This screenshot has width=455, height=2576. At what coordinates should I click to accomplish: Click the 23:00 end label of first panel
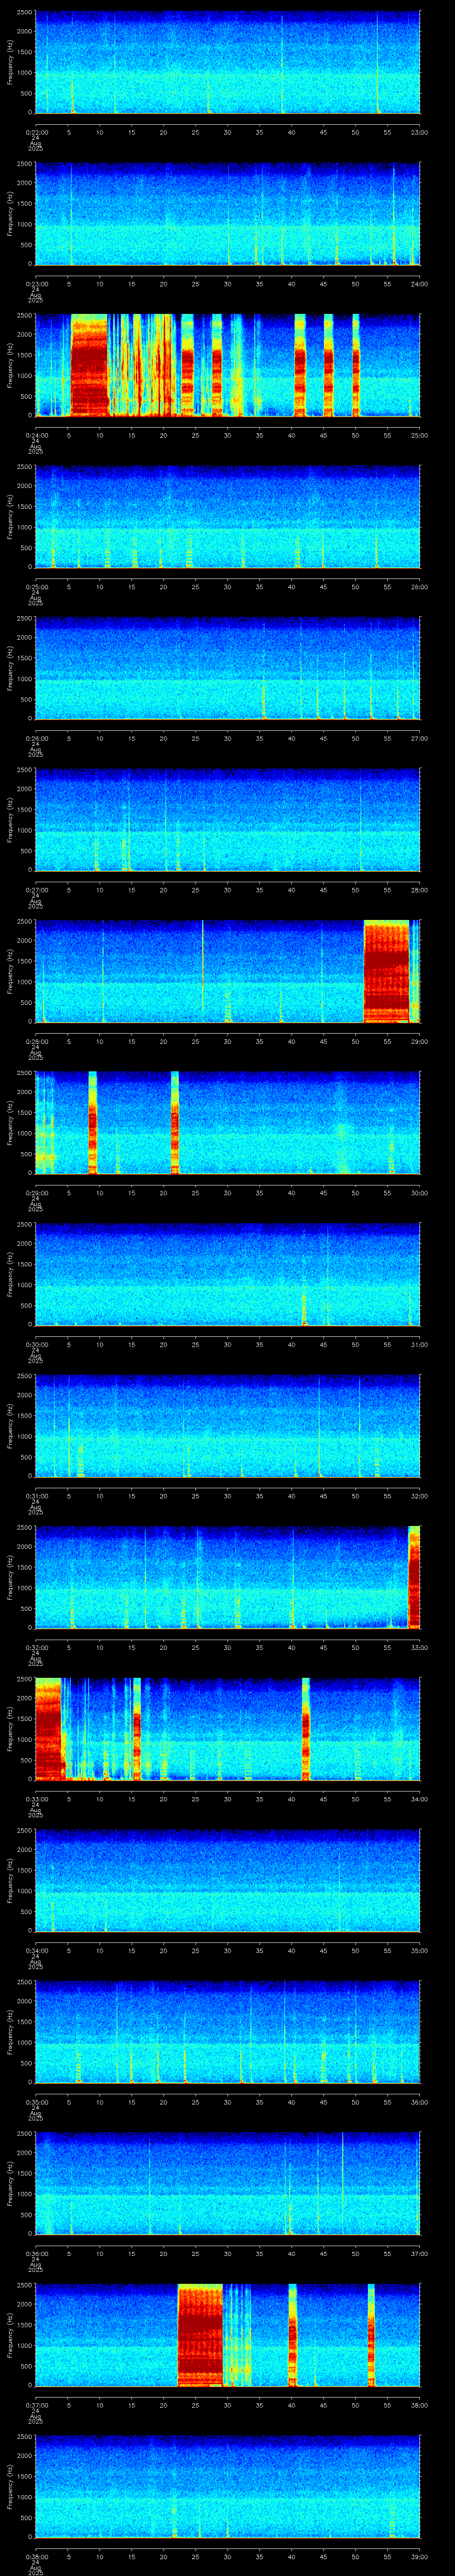(420, 132)
